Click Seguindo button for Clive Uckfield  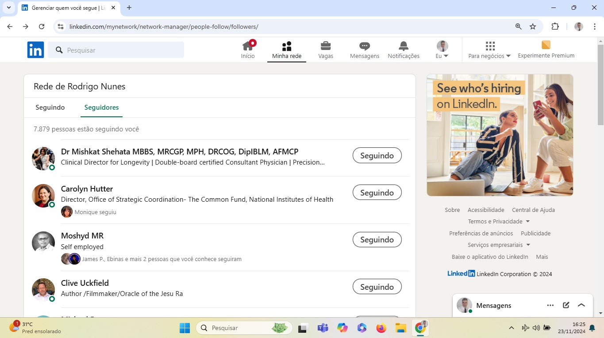click(377, 287)
